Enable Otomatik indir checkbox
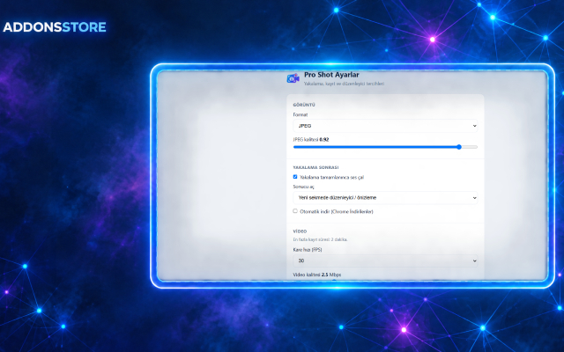The width and height of the screenshot is (564, 352). (295, 211)
